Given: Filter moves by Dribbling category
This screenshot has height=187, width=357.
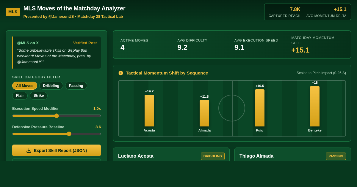Looking at the screenshot, I should tap(51, 86).
